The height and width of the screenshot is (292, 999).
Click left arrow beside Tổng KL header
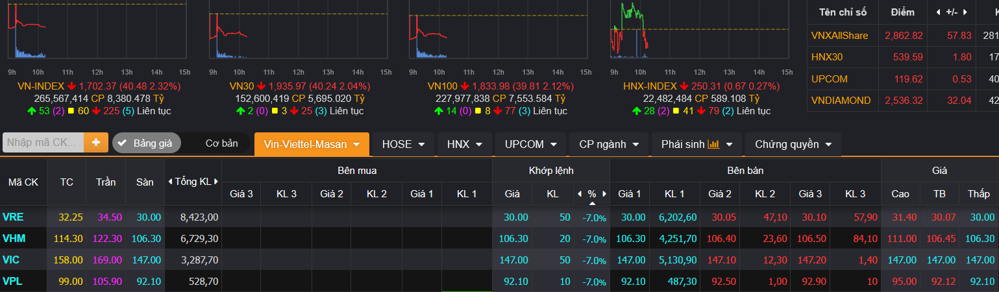170,182
